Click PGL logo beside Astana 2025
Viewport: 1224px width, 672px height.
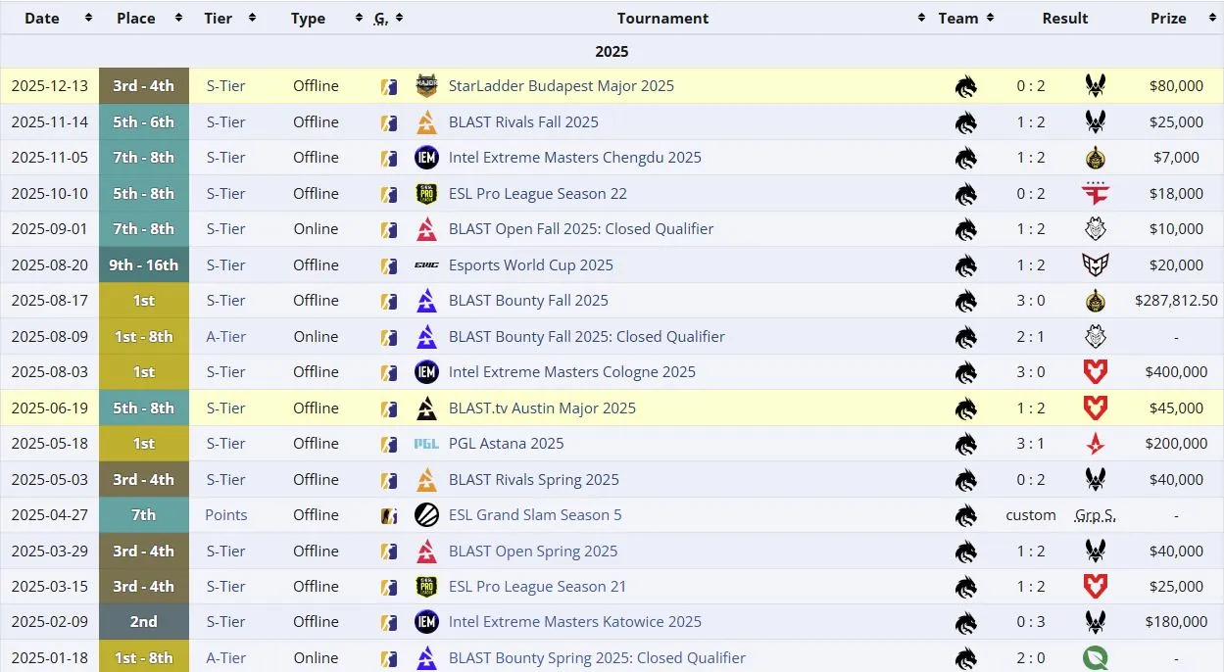tap(426, 444)
